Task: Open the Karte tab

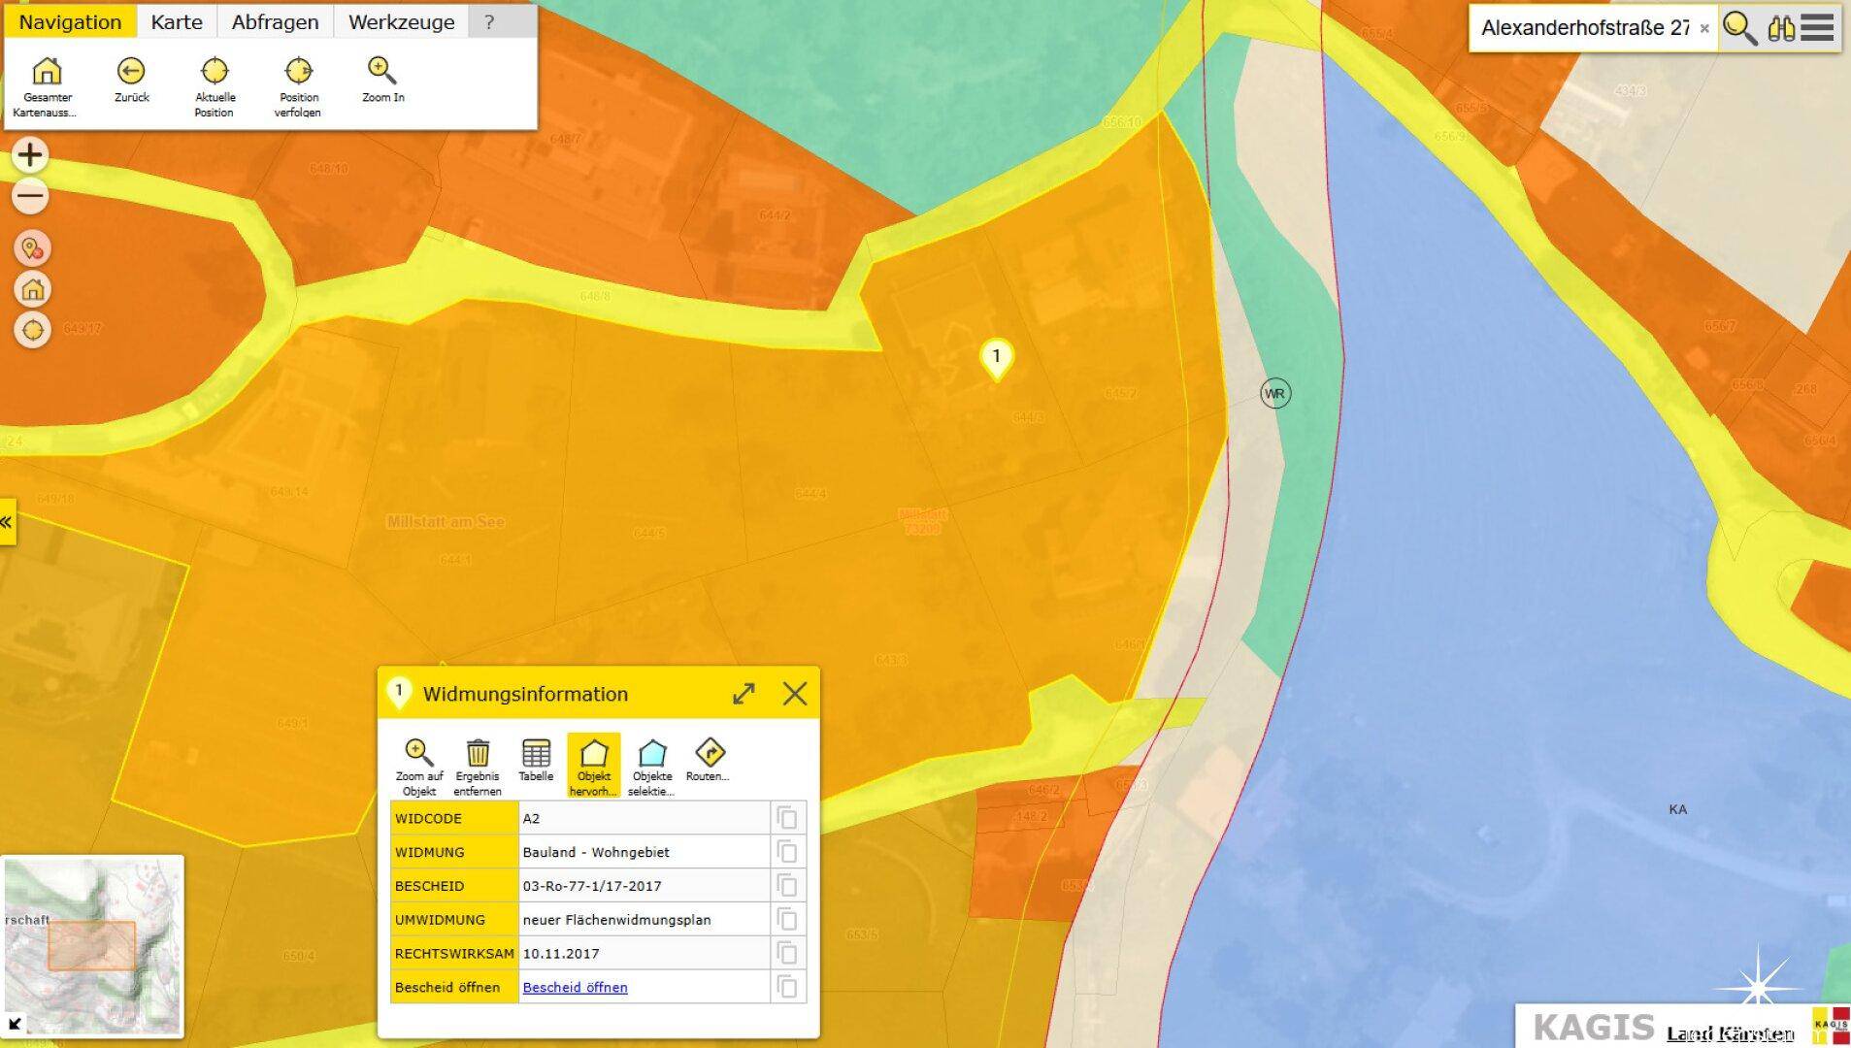Action: [x=177, y=21]
